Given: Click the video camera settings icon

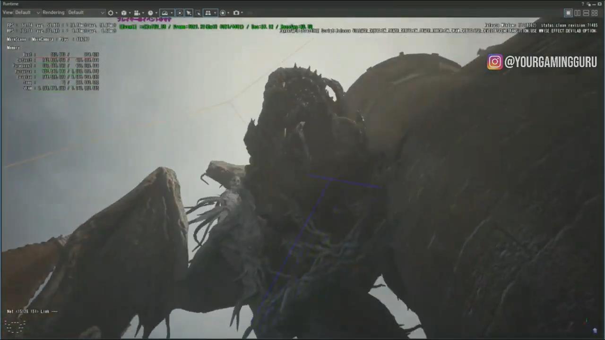Looking at the screenshot, I should point(137,13).
